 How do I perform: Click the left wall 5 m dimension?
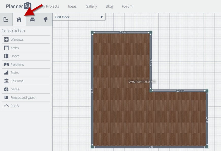coord(92,90)
